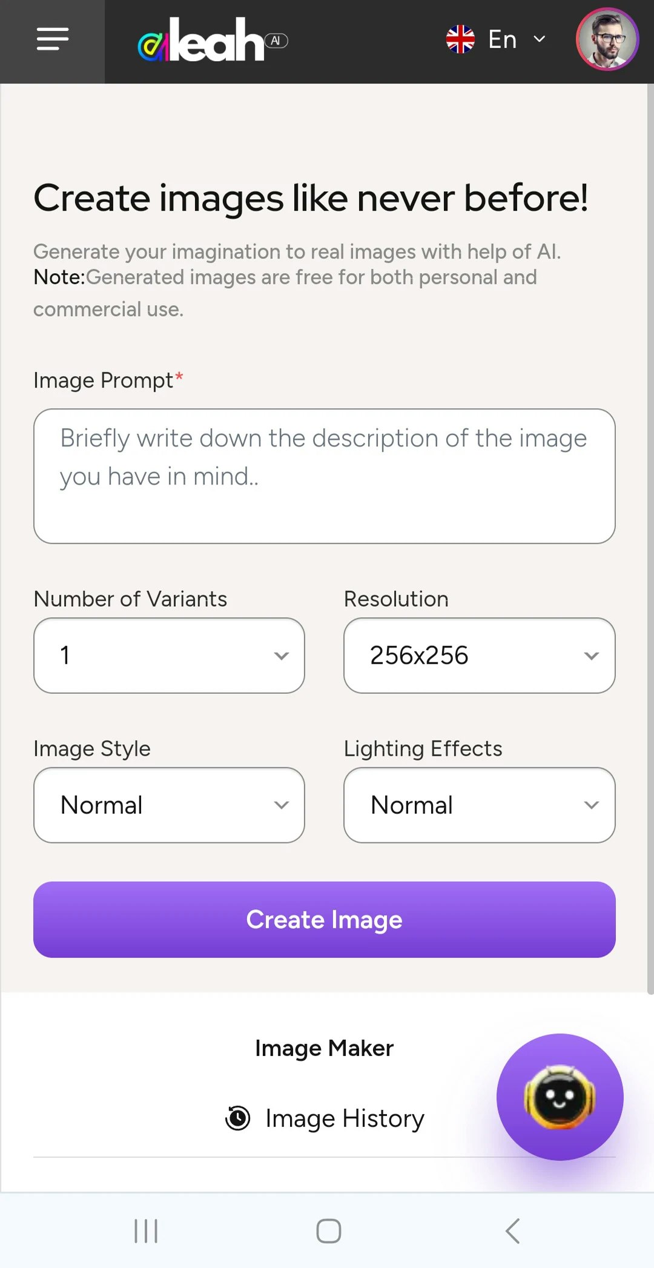Screen dimensions: 654x1268
Task: Expand the Lighting Effects dropdown
Action: point(479,805)
